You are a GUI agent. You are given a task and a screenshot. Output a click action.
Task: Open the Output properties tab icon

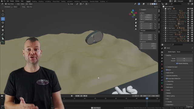click(162, 55)
